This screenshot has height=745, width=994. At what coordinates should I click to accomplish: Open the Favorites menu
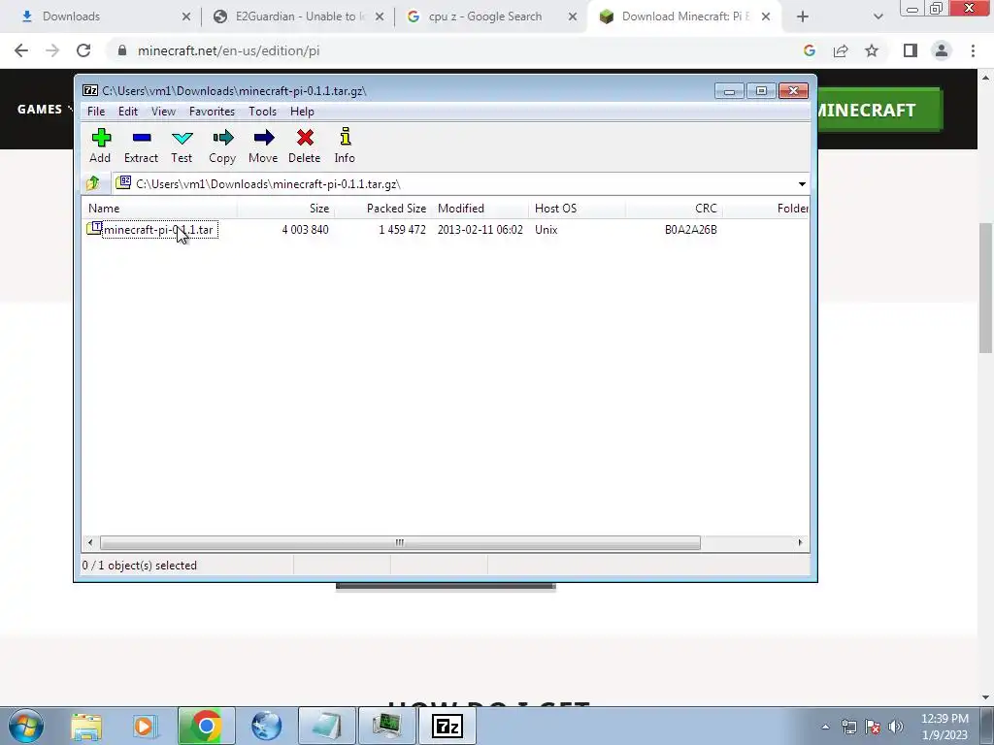pos(212,112)
